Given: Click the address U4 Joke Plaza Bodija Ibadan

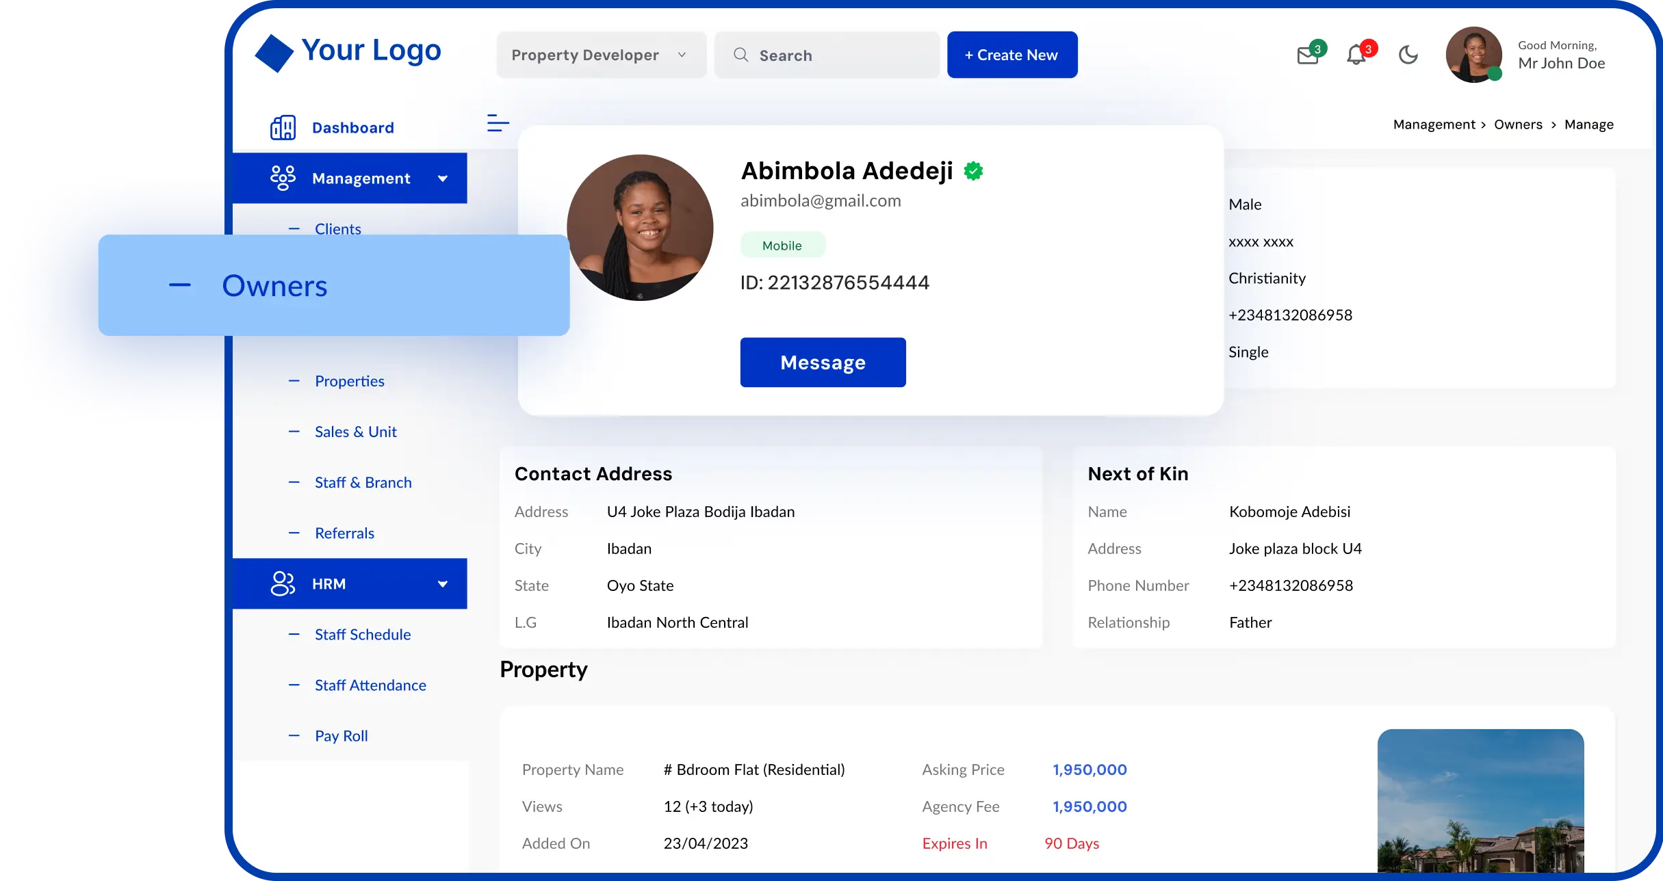Looking at the screenshot, I should [701, 512].
